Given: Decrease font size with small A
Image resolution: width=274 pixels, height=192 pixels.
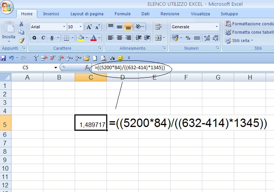Looking at the screenshot, I should click(97, 27).
